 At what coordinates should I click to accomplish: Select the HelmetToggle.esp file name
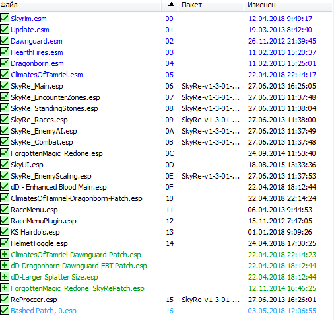tap(39, 243)
